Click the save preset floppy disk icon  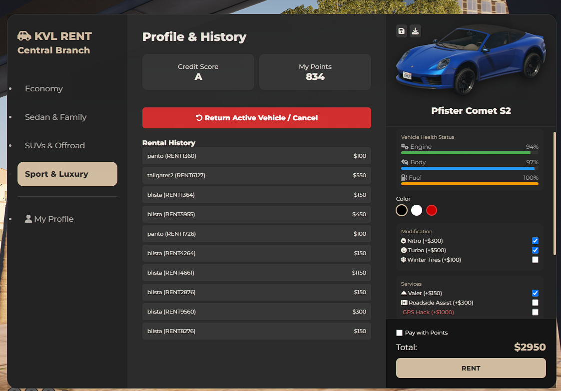pos(402,31)
